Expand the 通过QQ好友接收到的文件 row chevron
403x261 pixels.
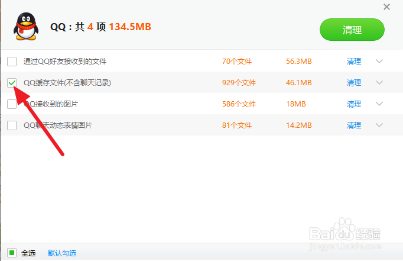click(x=379, y=62)
